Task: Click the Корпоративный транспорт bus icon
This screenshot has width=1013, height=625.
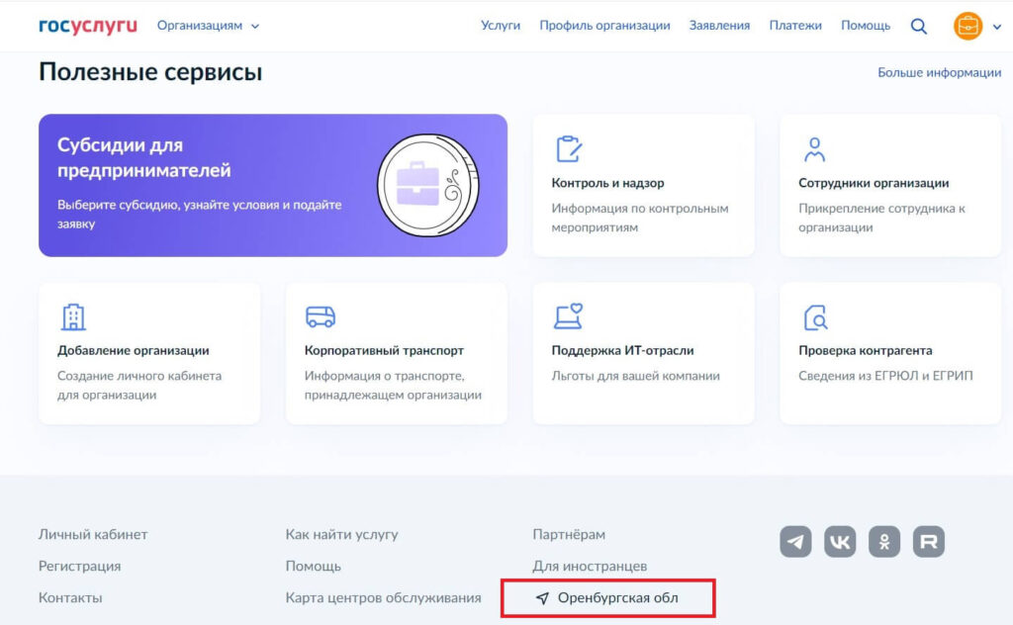Action: tap(320, 316)
